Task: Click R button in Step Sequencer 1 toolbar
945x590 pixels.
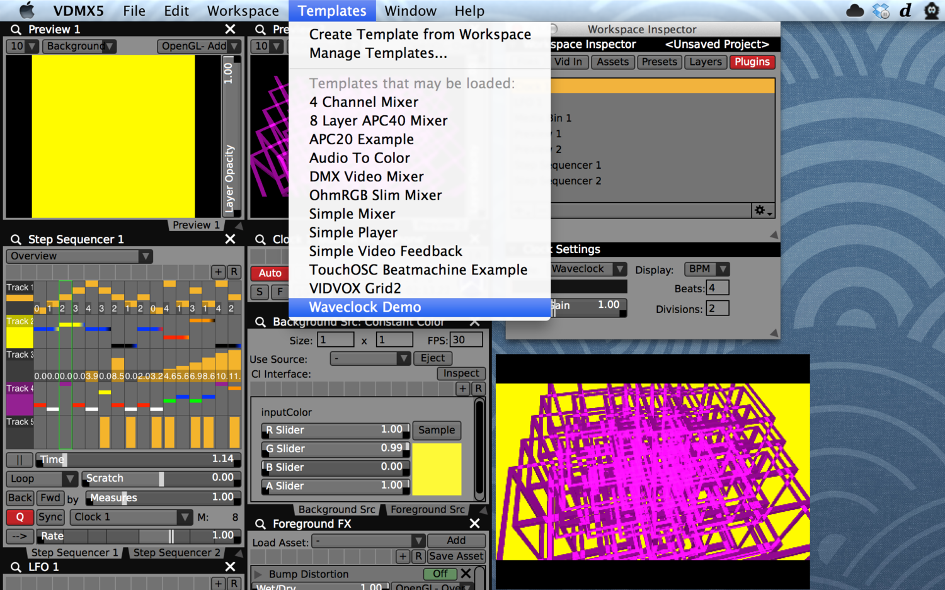Action: click(x=234, y=272)
